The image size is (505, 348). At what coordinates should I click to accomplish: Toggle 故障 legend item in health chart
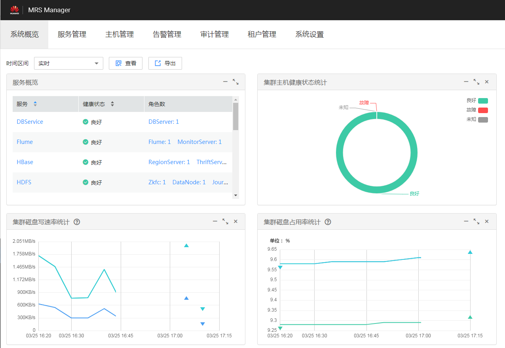pyautogui.click(x=482, y=110)
